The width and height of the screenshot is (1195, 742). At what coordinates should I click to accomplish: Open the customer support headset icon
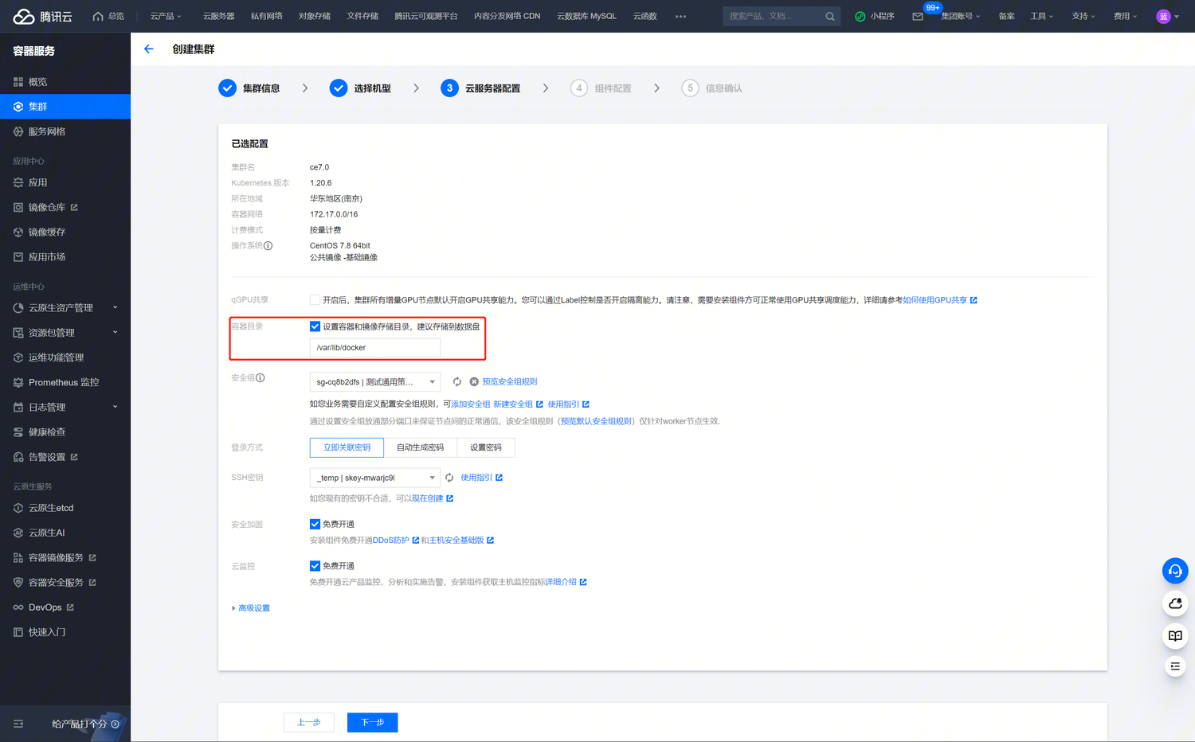(1174, 571)
